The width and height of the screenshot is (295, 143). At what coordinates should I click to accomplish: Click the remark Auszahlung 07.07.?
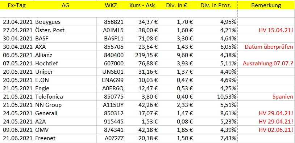[x=268, y=63]
